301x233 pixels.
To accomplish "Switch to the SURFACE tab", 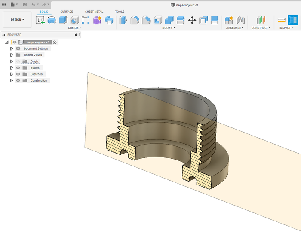I will pos(67,12).
